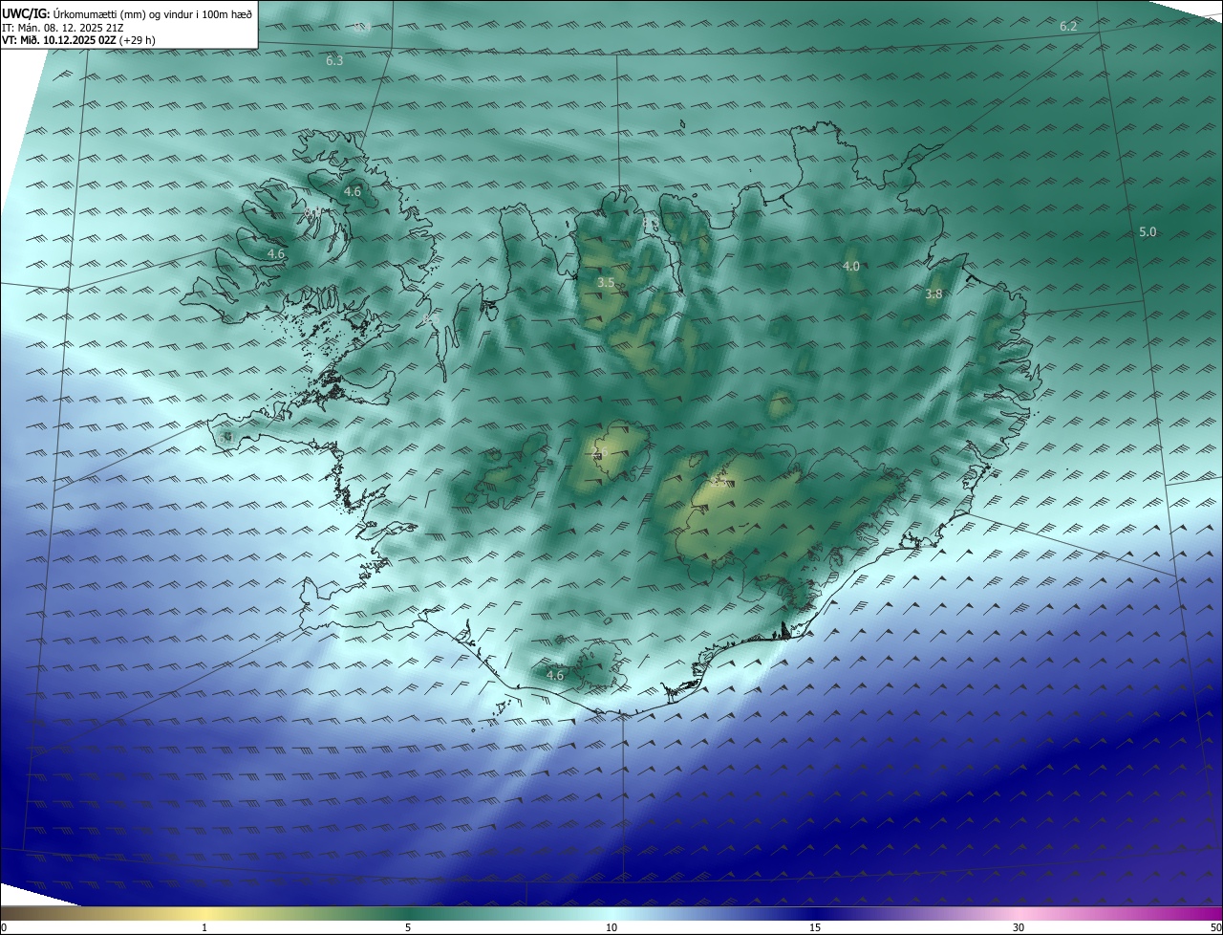Click the title "UWC/IG: Úrkomumætti (mm) og vindur"

tap(127, 13)
